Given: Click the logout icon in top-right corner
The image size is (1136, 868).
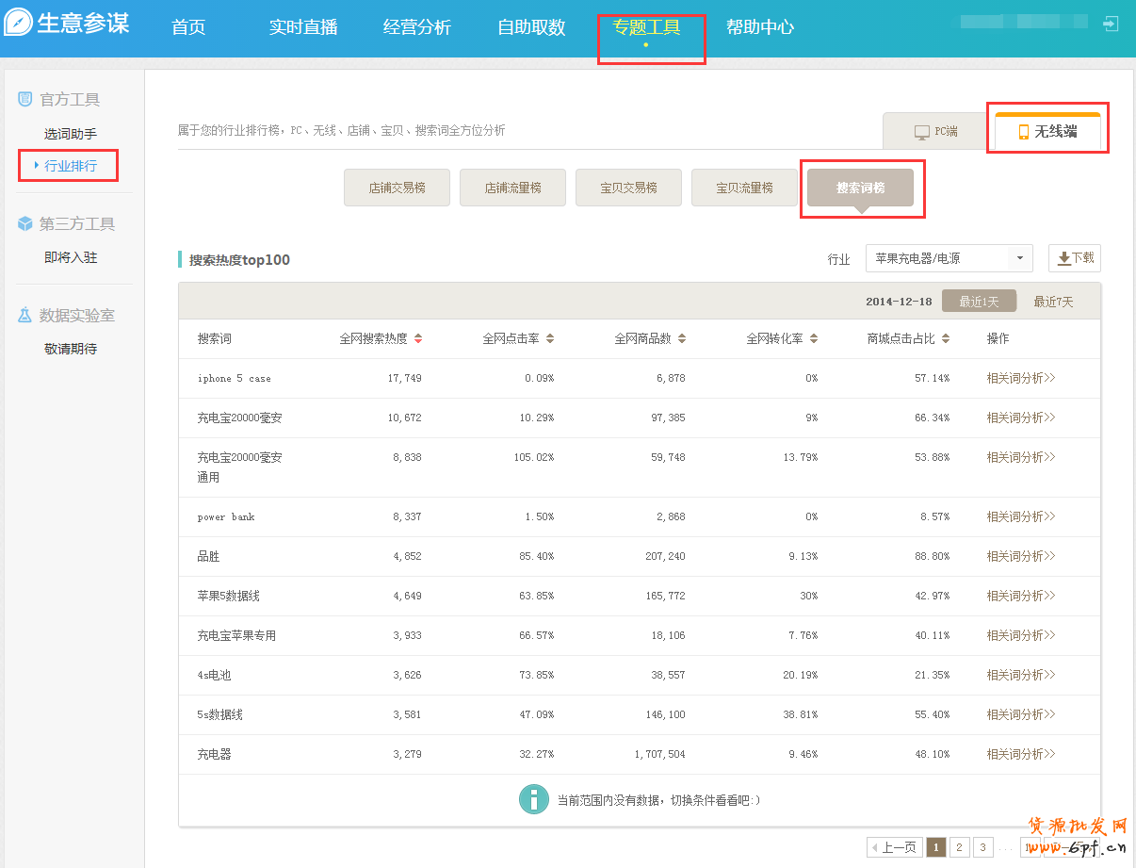Looking at the screenshot, I should pyautogui.click(x=1111, y=24).
